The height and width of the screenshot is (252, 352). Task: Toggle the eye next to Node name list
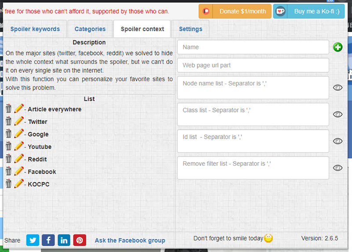coord(337,88)
